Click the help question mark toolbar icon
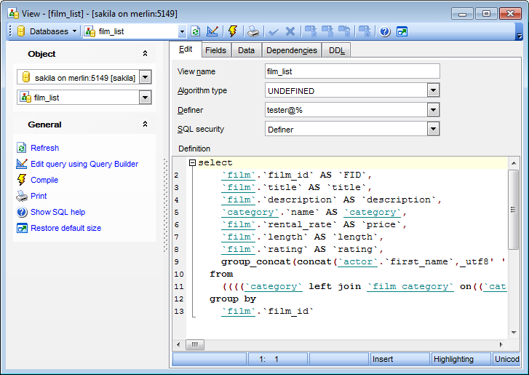 (385, 31)
